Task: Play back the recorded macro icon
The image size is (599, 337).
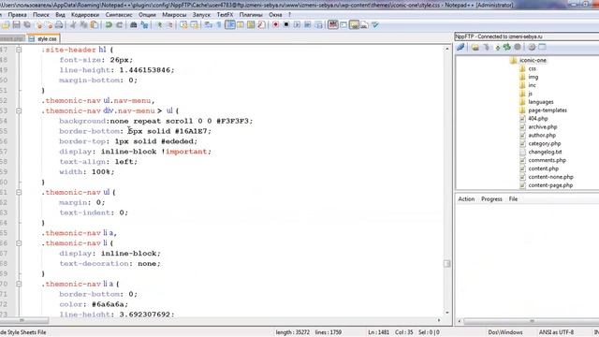Action: [x=297, y=25]
